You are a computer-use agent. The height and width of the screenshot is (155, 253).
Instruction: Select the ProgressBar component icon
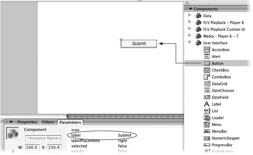coord(207,145)
